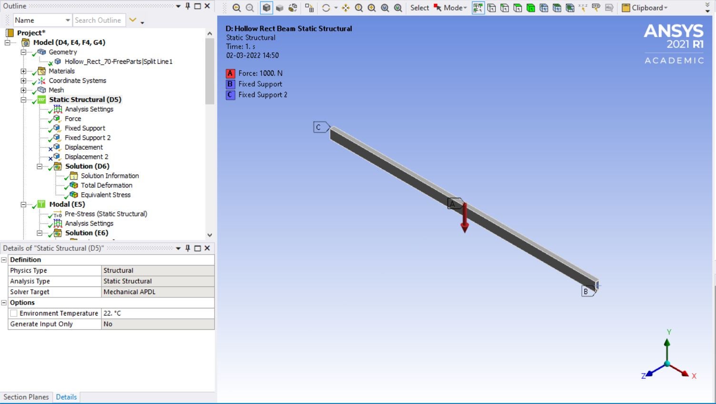The height and width of the screenshot is (404, 716).
Task: Click the Rotate view tool icon
Action: coord(326,8)
